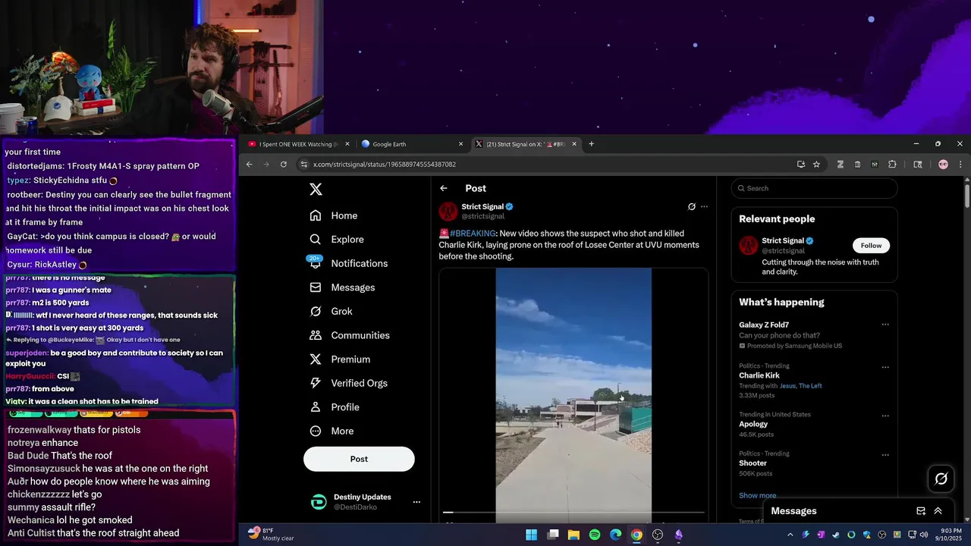Image resolution: width=971 pixels, height=546 pixels.
Task: Close the YouTube tab
Action: click(x=347, y=144)
